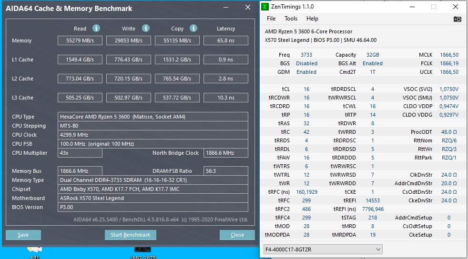
Task: Click the L2 Cache copy 765.54 GB/s value
Action: tap(177, 79)
